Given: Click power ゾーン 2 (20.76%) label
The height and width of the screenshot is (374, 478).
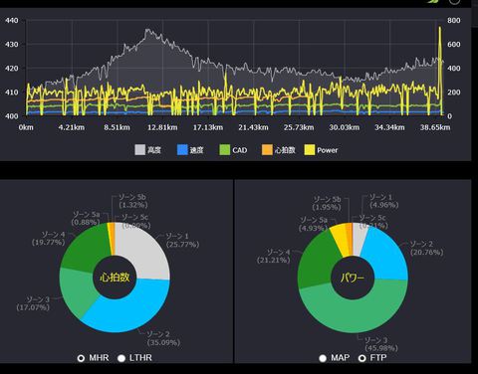Looking at the screenshot, I should click(426, 248).
